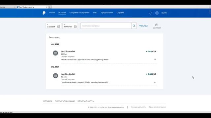
Task: Open footer link СВЯЗАТЬСЯ С НАМИ
Action: tap(65, 101)
